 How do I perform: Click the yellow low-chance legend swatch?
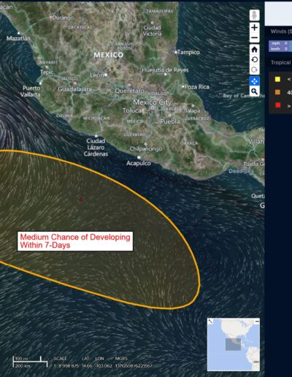pyautogui.click(x=277, y=79)
